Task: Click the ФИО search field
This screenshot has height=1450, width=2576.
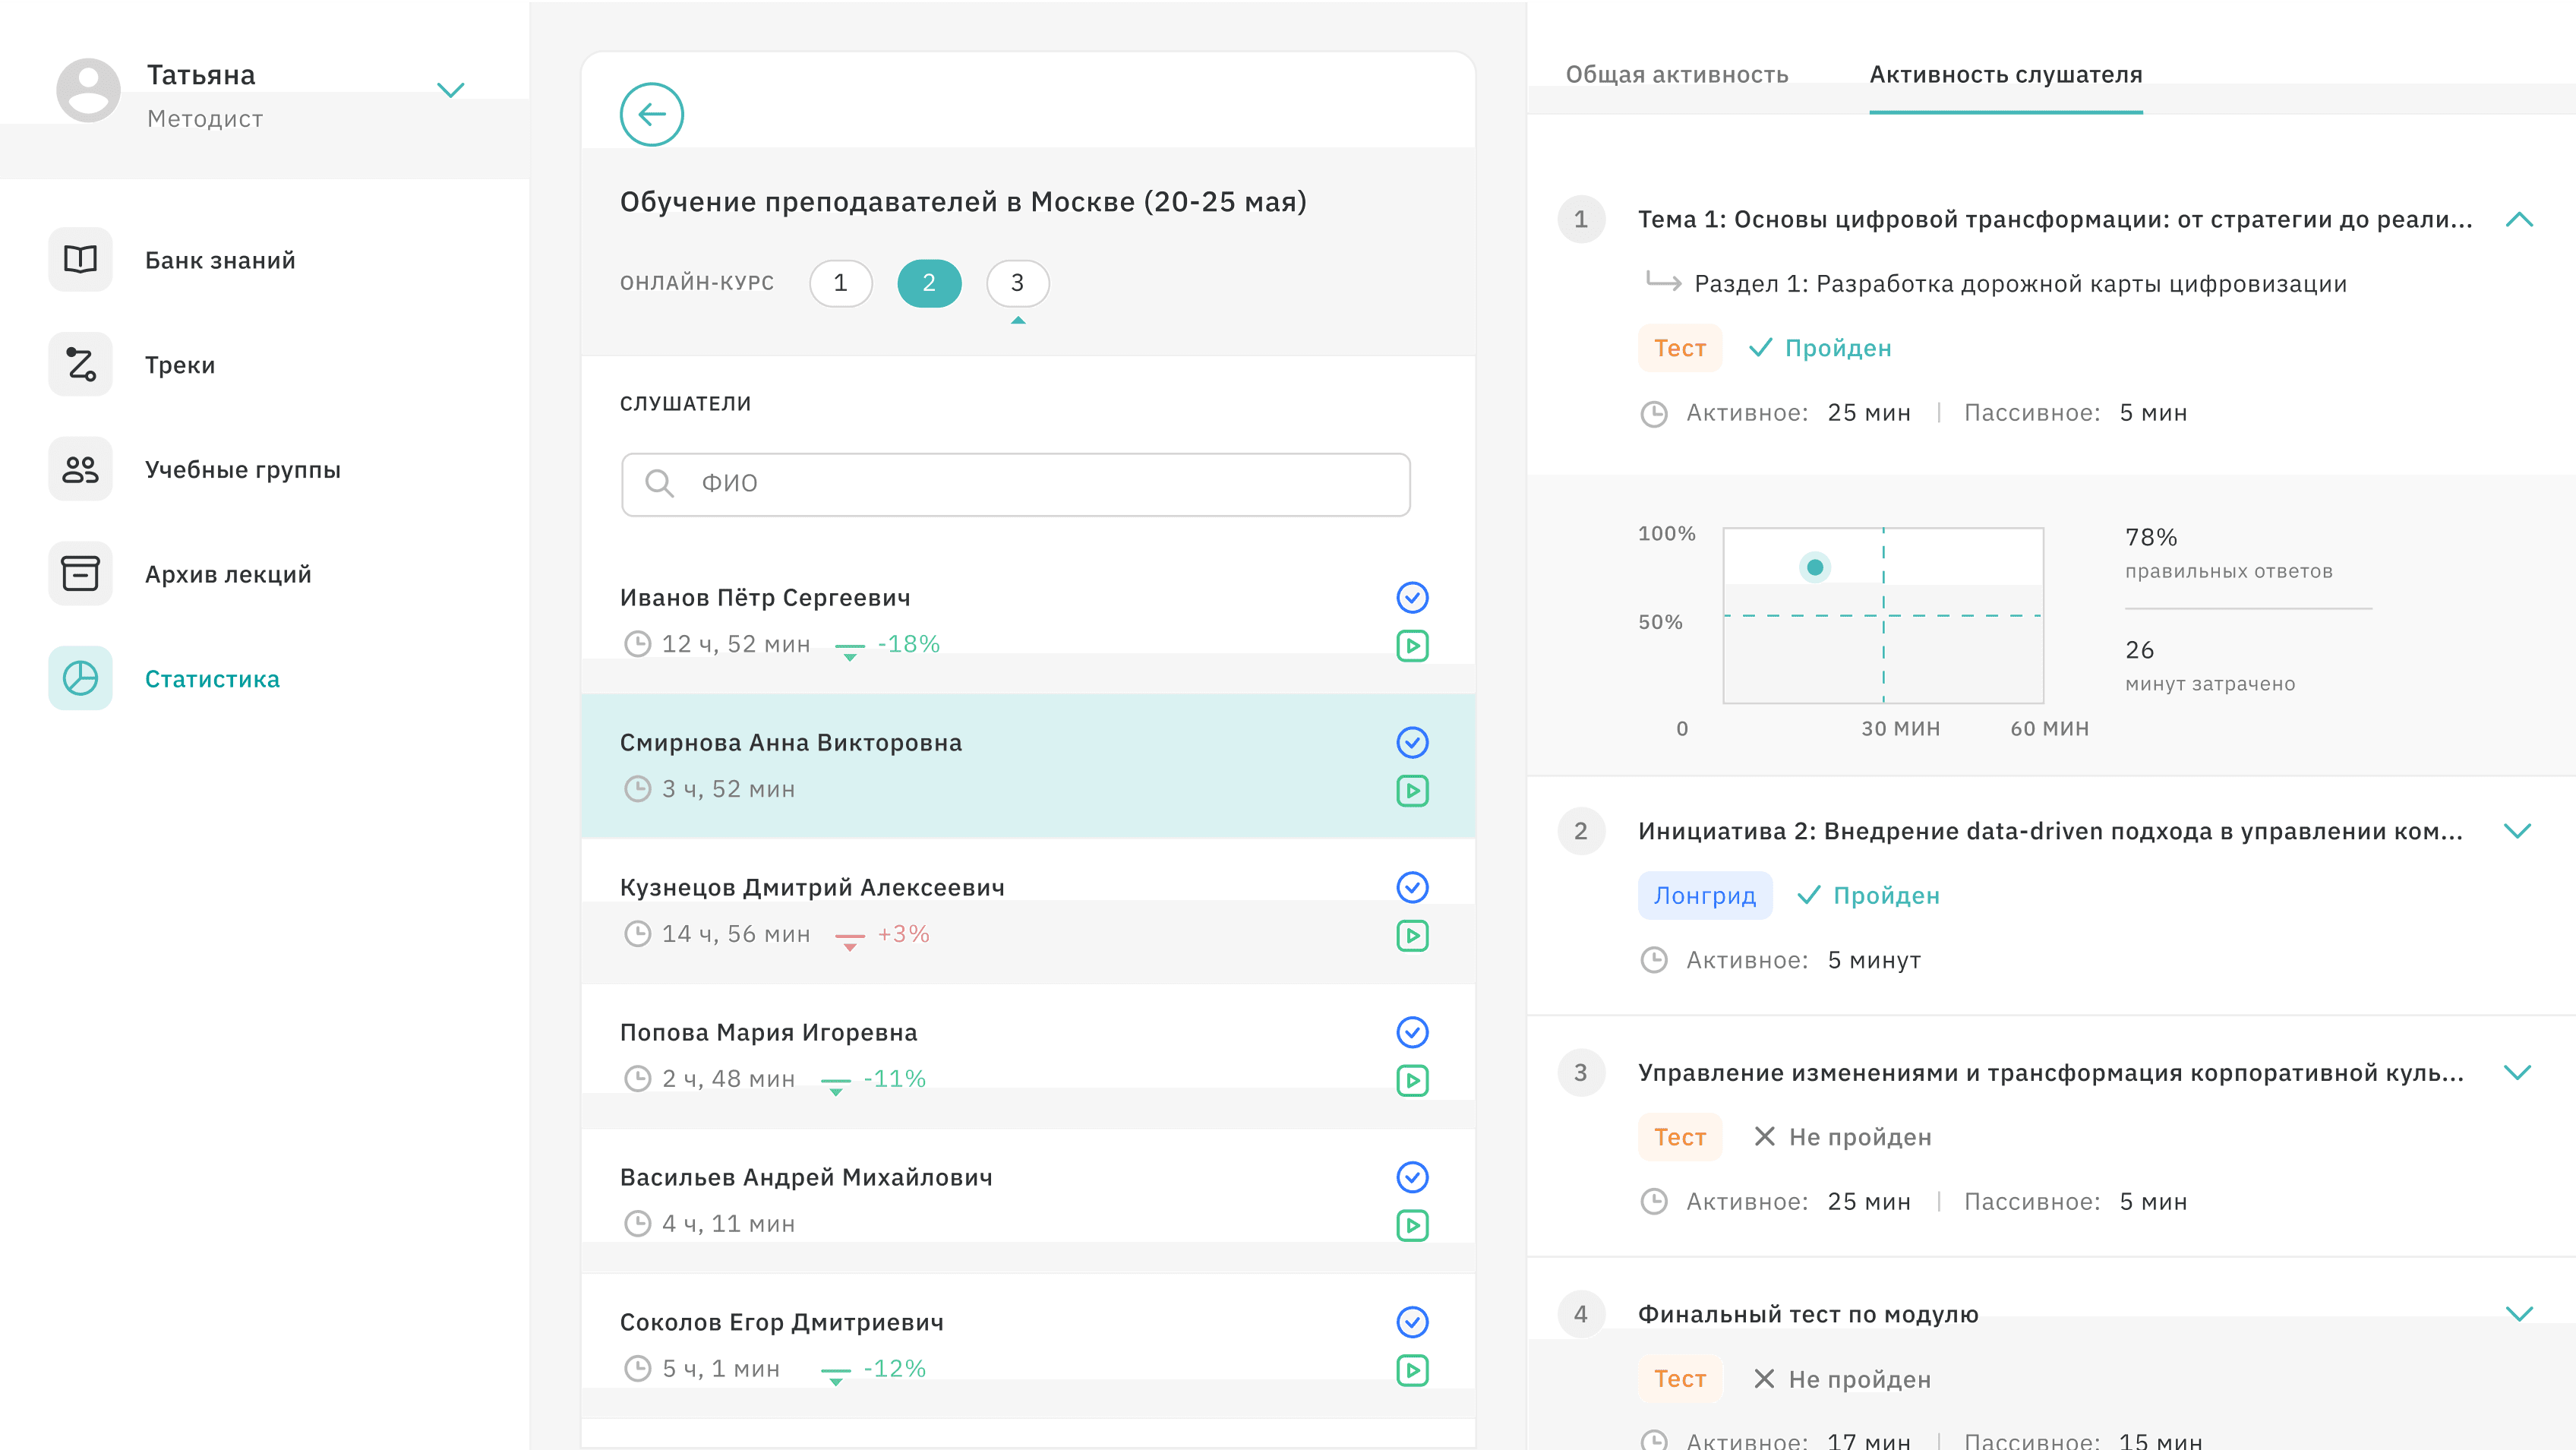Action: (x=1015, y=484)
